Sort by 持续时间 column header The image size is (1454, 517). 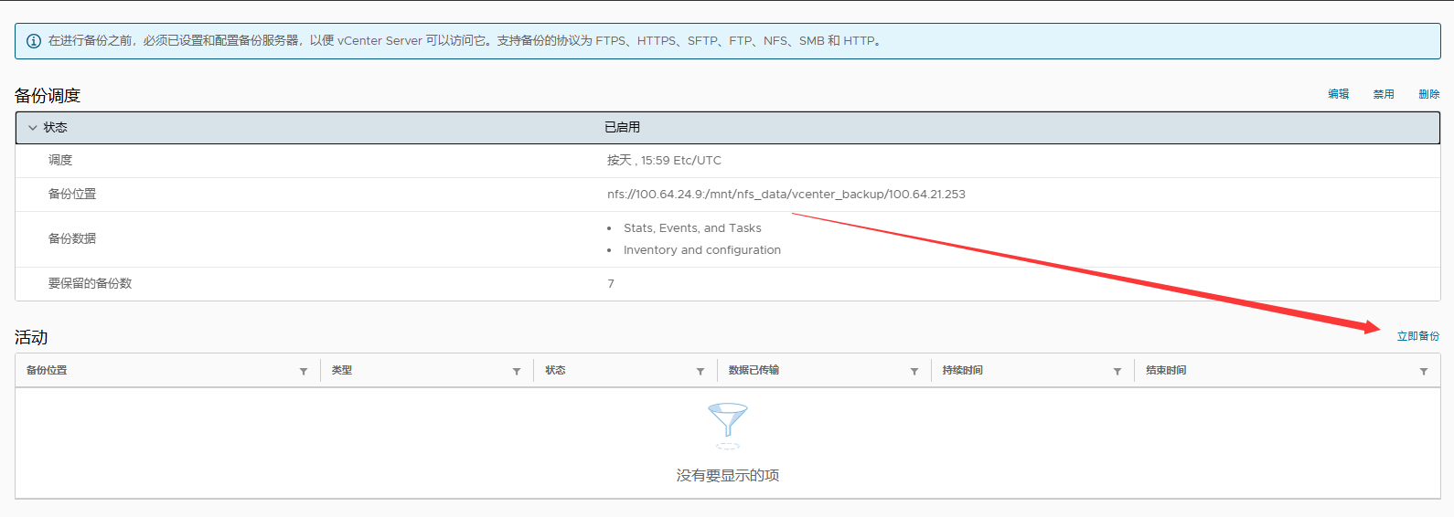pyautogui.click(x=963, y=370)
